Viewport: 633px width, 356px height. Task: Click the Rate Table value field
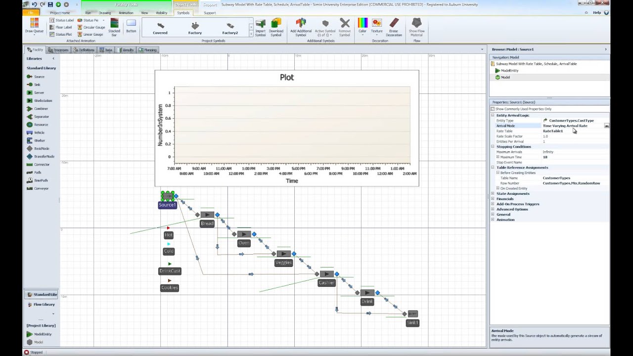pos(575,131)
